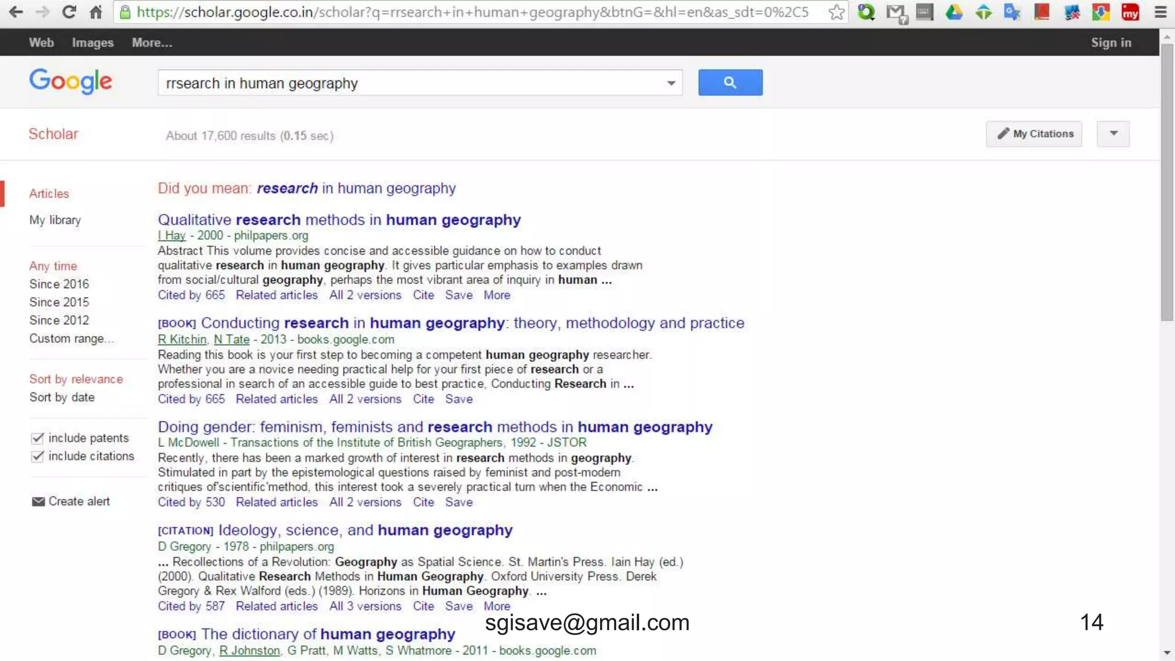Open the Gmail checker extension

896,13
